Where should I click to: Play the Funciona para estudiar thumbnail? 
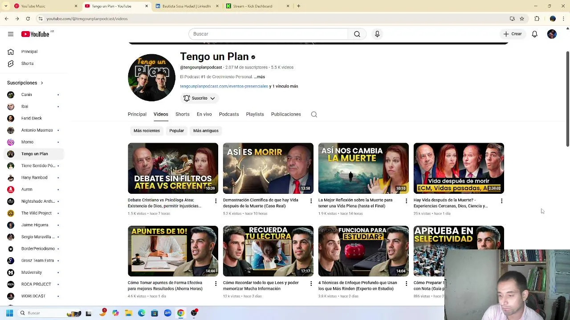363,251
